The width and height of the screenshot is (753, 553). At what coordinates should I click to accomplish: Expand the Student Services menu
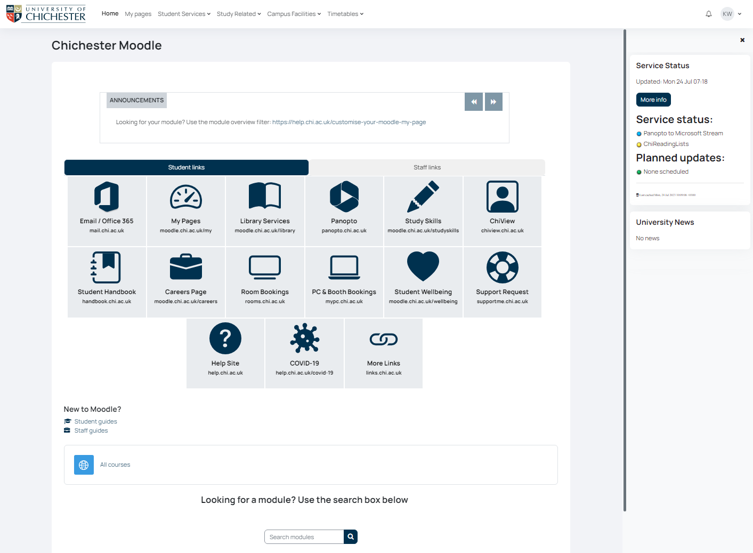(x=184, y=14)
